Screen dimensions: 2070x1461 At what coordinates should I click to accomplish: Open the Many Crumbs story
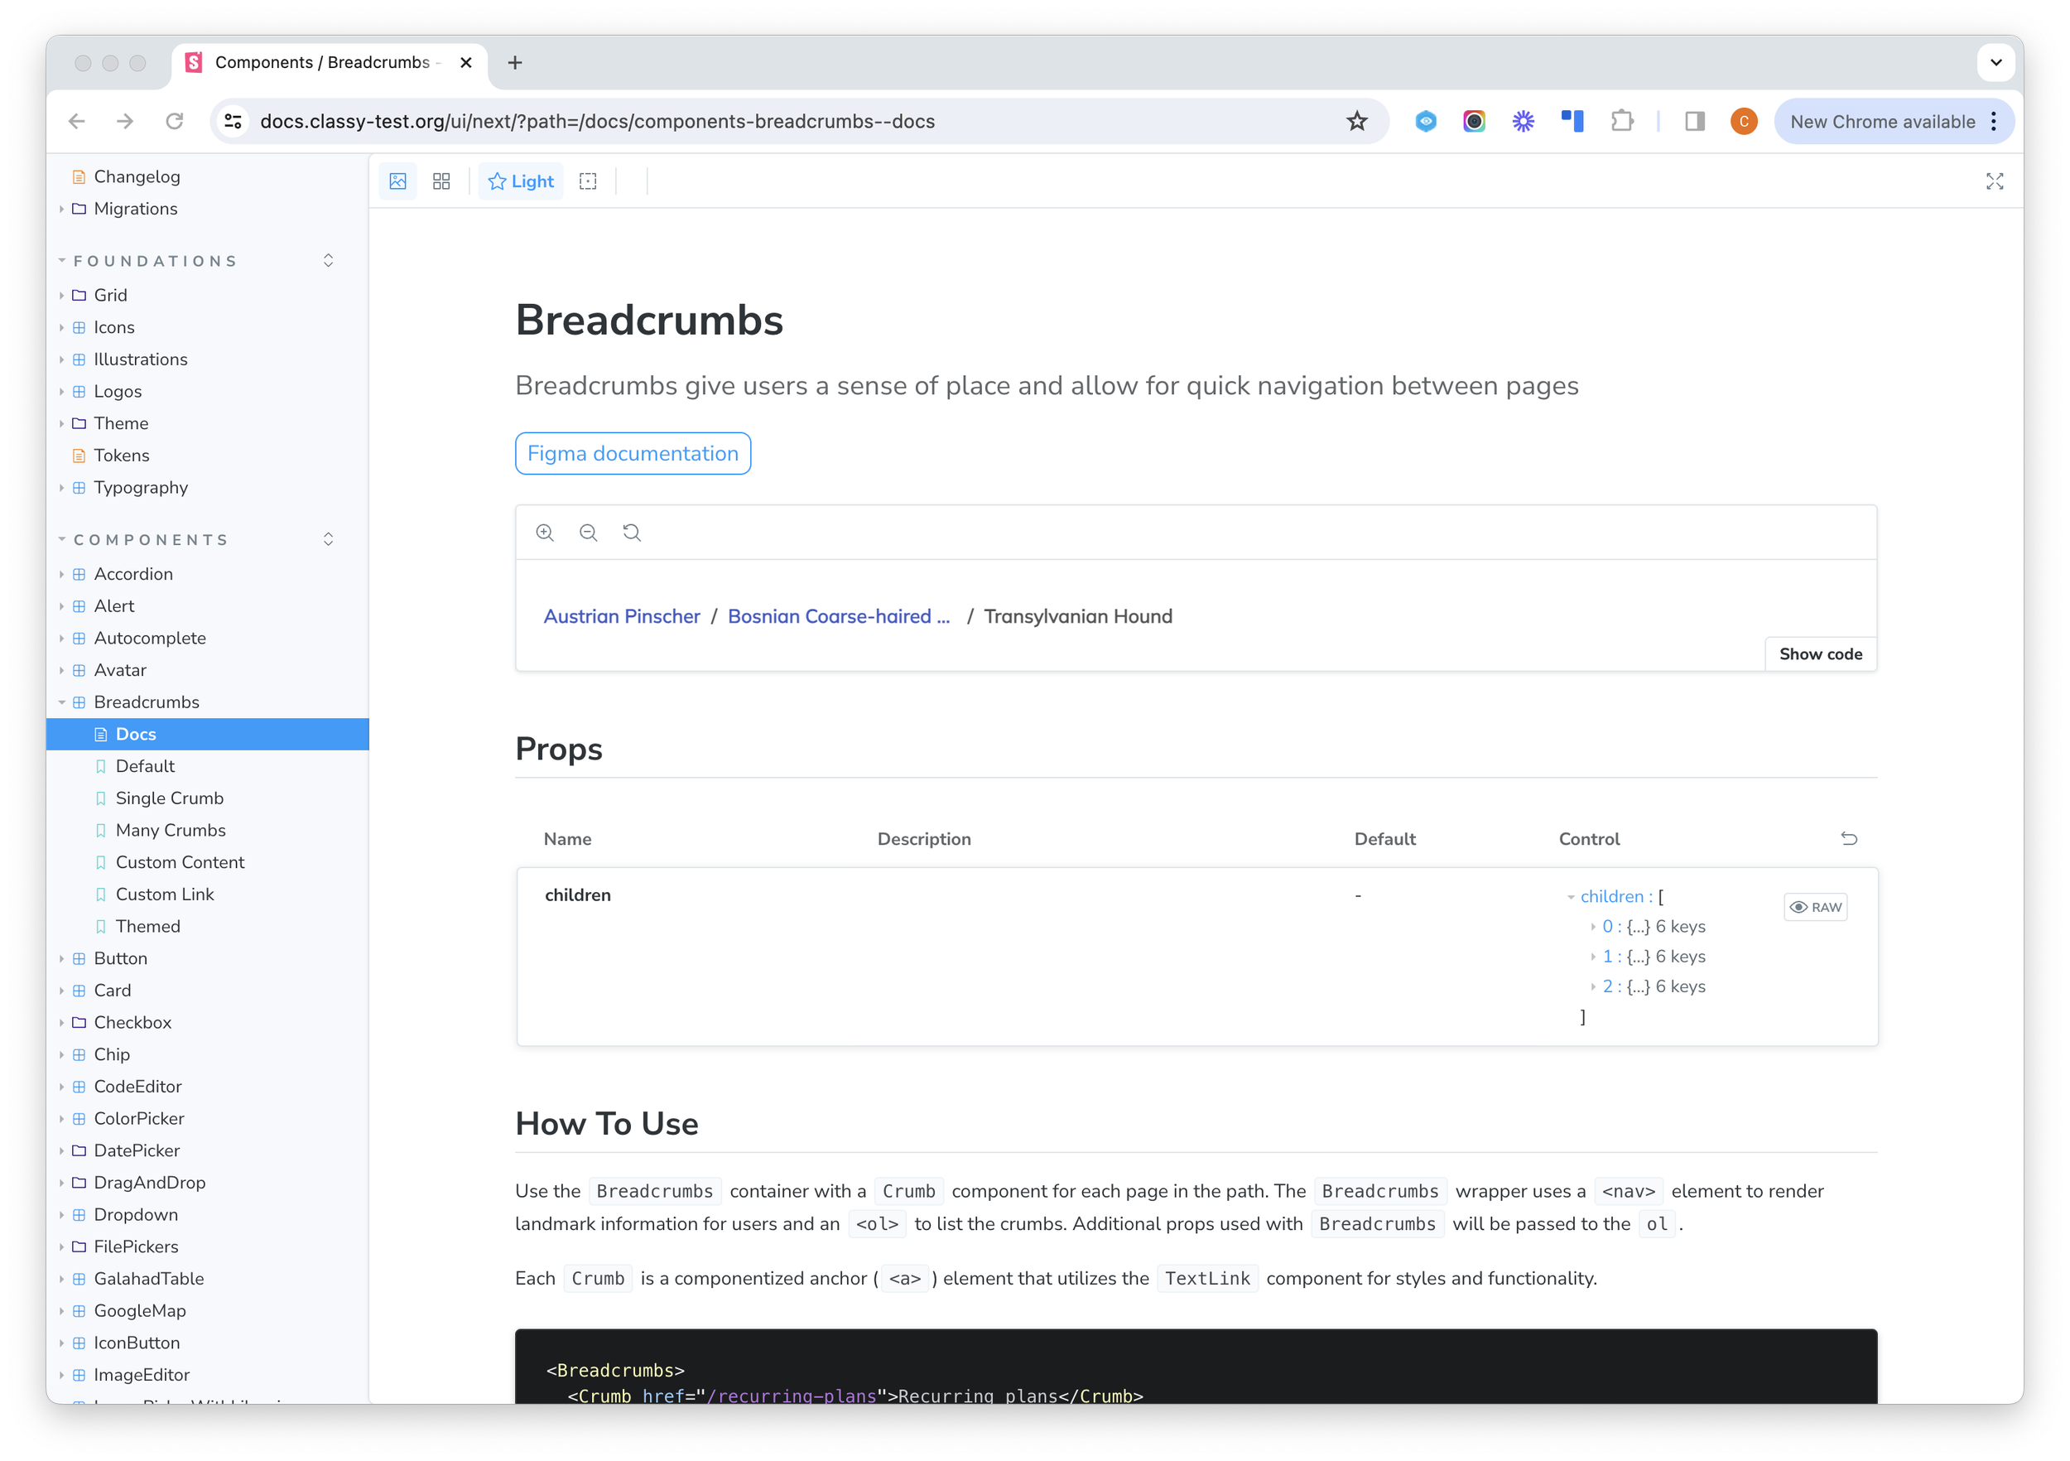(171, 831)
